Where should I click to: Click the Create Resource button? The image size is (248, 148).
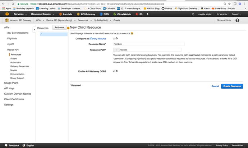click(232, 86)
